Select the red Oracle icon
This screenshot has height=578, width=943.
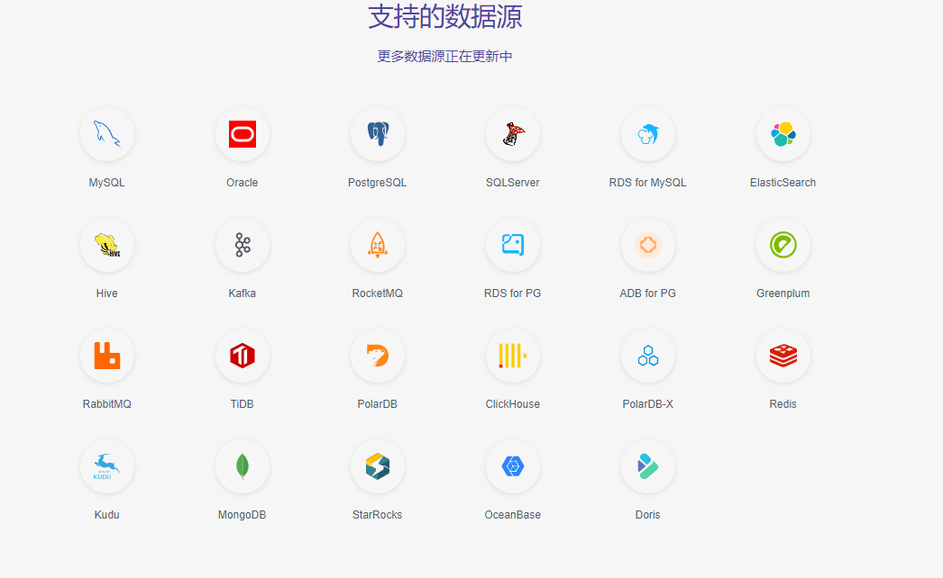[x=243, y=134]
